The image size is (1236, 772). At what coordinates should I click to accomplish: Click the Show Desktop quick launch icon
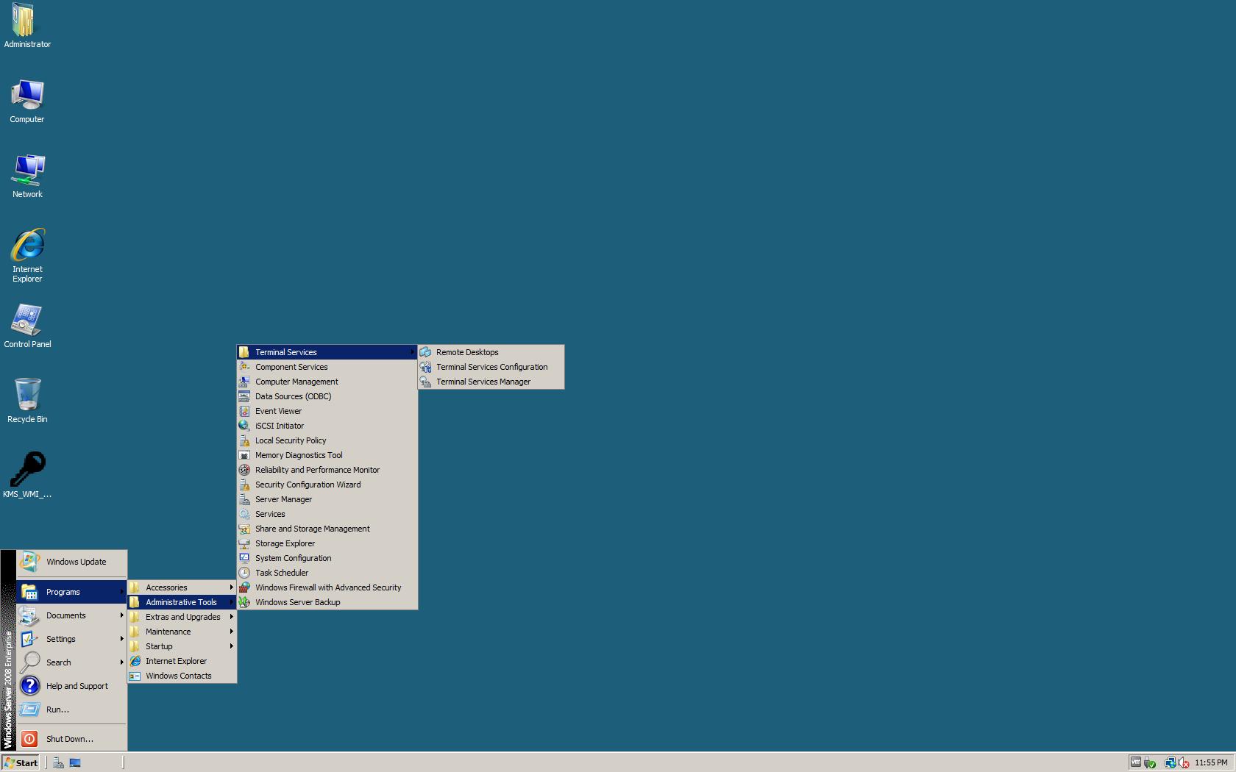(75, 762)
